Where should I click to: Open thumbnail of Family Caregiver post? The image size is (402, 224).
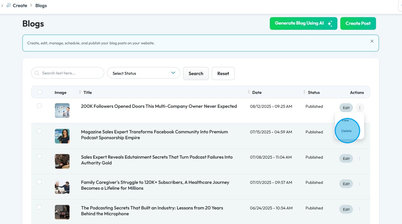62,187
